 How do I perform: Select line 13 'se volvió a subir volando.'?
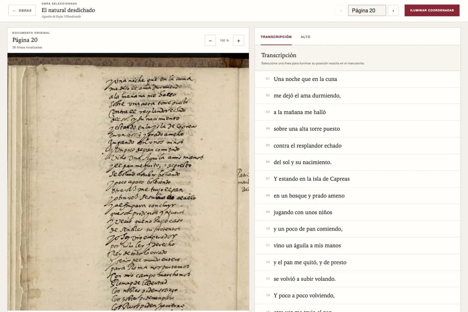tap(357, 279)
